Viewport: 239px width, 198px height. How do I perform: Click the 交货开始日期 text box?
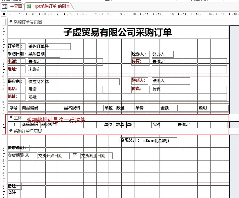(54, 156)
